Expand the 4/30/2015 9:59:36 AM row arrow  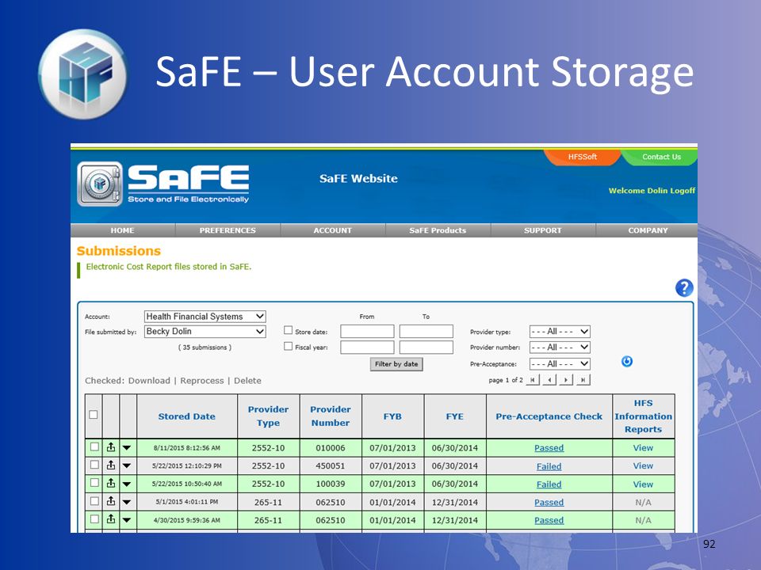(127, 520)
